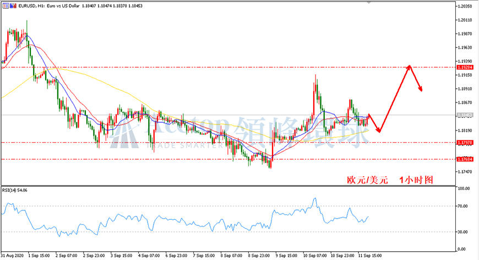Click the 30.00 RSI scale value
The image size is (479, 260).
point(463,232)
